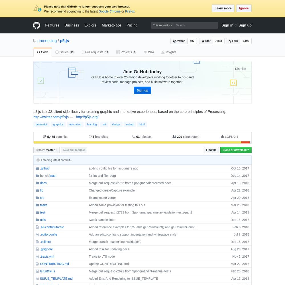This screenshot has width=285, height=285.
Task: Click the repository book icon beside processing
Action: 35,41
